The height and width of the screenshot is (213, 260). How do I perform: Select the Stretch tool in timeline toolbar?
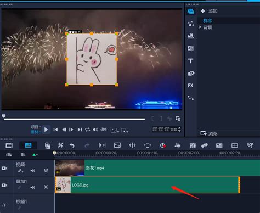click(x=117, y=145)
